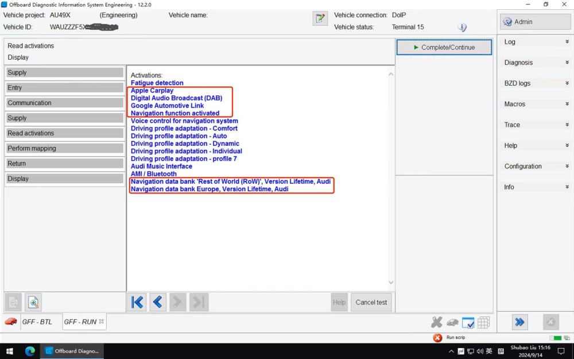The image size is (574, 359).
Task: Select the Entry step
Action: [64, 87]
